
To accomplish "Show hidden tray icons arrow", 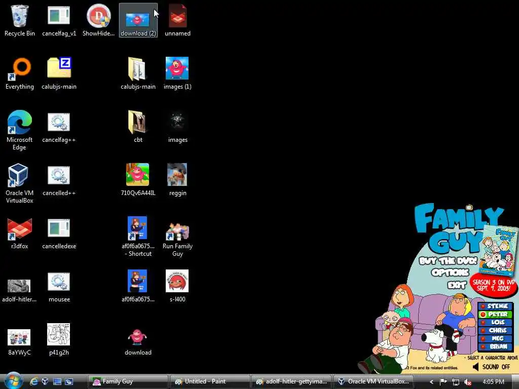I will (431, 382).
